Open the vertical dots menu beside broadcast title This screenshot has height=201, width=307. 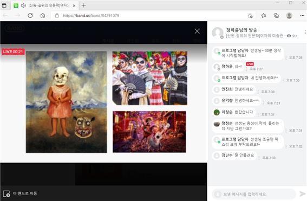[305, 33]
